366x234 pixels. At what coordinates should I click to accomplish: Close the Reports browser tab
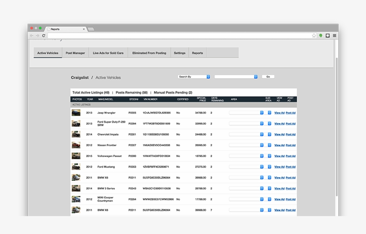[83, 29]
